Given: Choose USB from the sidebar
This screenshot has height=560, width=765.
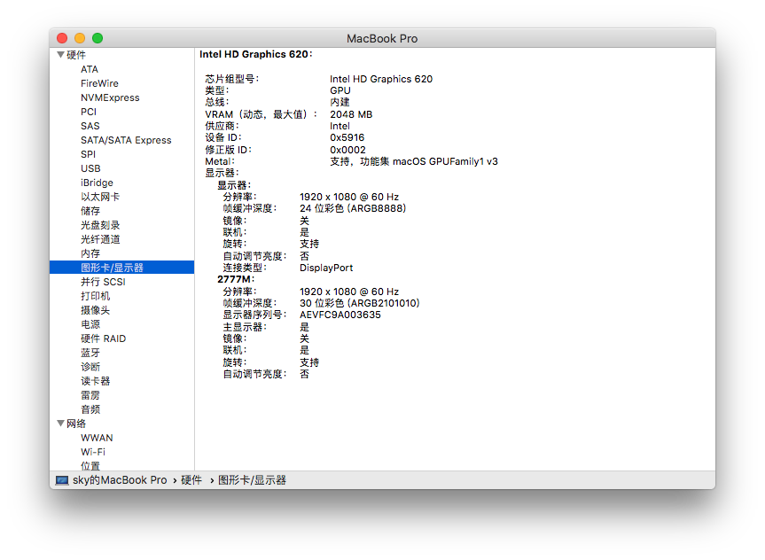Looking at the screenshot, I should click(x=90, y=168).
